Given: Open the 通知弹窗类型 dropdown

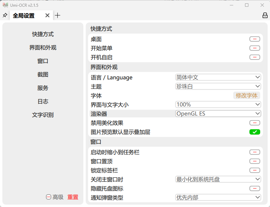Looking at the screenshot, I should 218,198.
